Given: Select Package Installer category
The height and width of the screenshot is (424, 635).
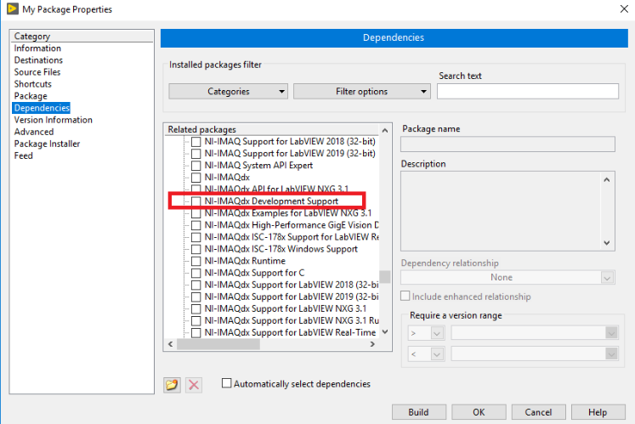Looking at the screenshot, I should 47,144.
